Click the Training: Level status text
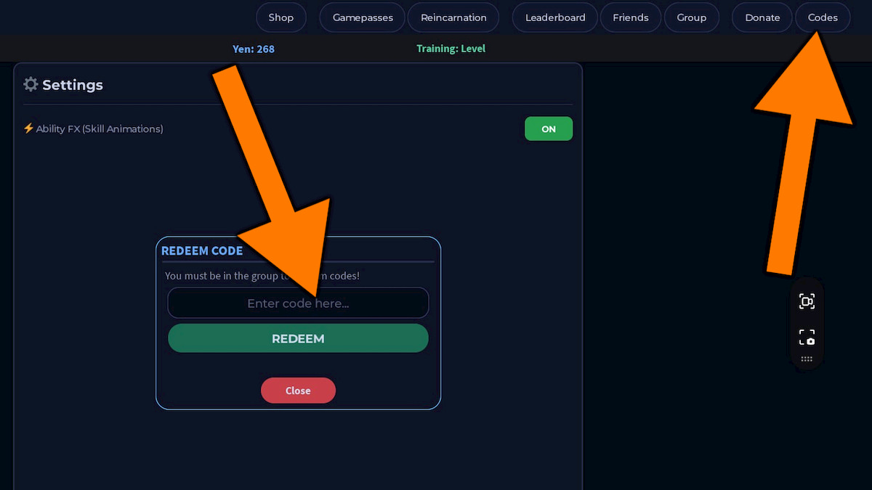Image resolution: width=872 pixels, height=490 pixels. [x=451, y=49]
